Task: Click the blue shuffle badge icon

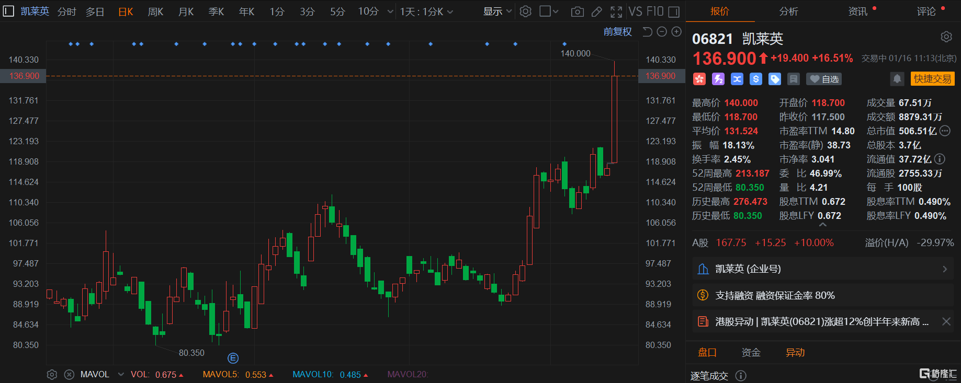Action: [737, 79]
